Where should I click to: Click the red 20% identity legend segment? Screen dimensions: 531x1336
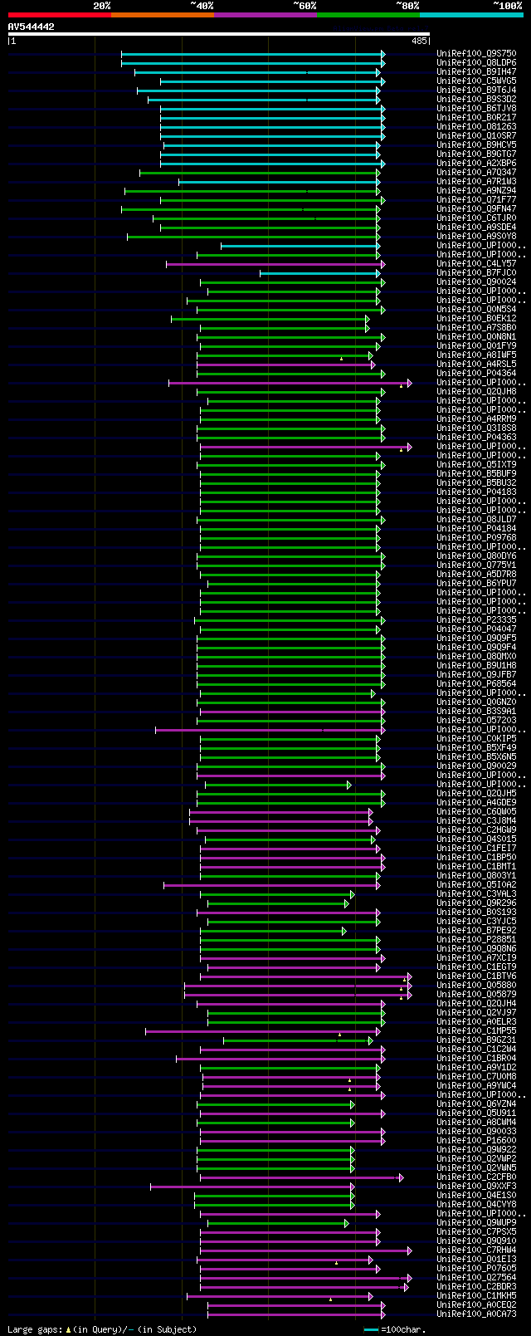59,14
